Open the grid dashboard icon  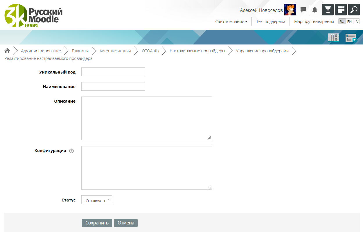[341, 10]
